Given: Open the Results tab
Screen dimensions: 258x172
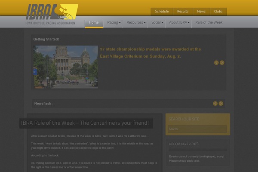Looking at the screenshot, I should tap(183, 12).
